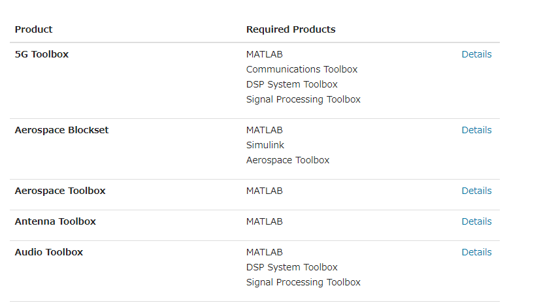This screenshot has width=541, height=305.
Task: Click the Product column header
Action: [x=33, y=29]
